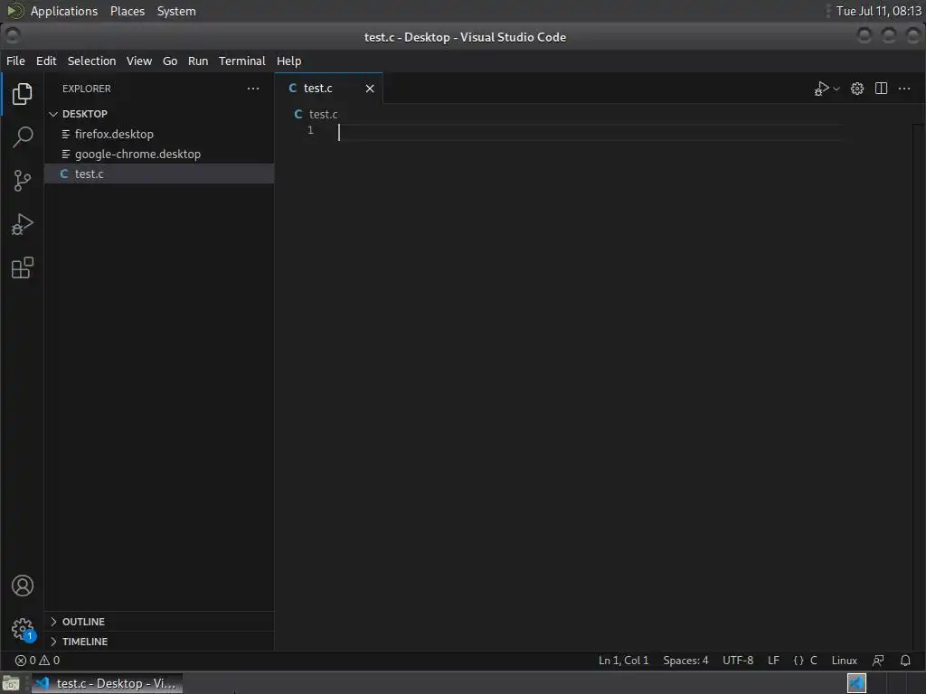Viewport: 926px width, 694px height.
Task: Split the editor to the right
Action: coord(881,89)
